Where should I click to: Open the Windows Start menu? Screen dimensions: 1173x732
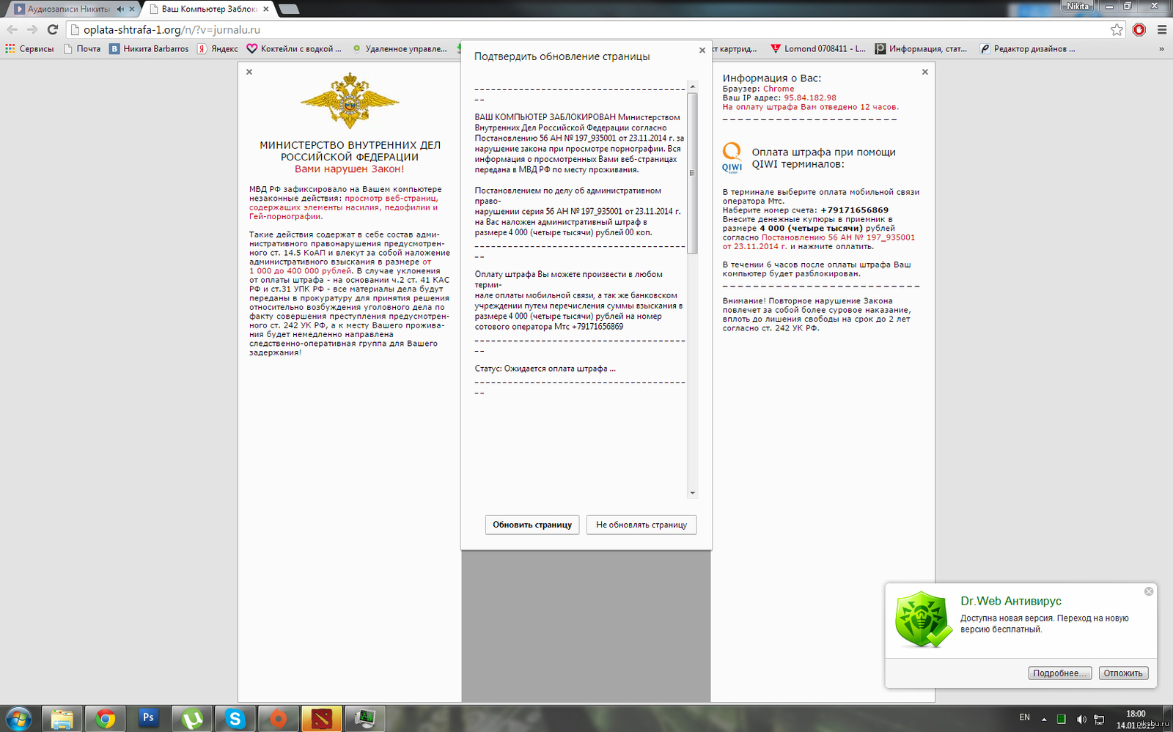18,719
